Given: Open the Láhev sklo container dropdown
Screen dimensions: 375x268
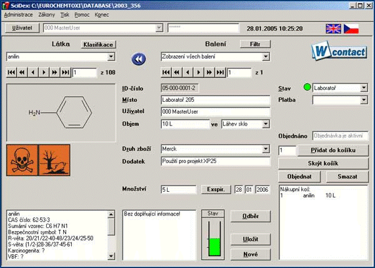Looking at the screenshot, I should tap(265, 124).
